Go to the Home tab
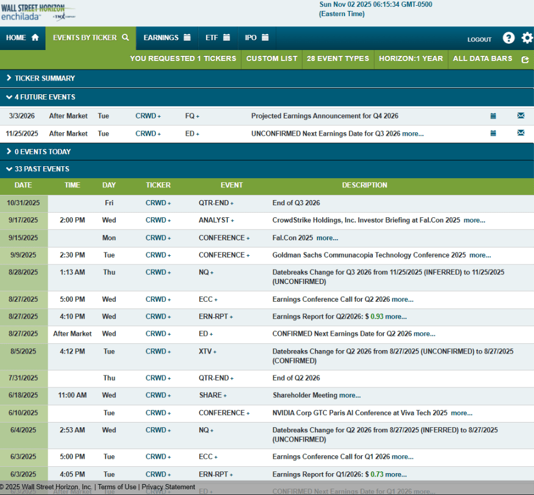The height and width of the screenshot is (495, 534). (22, 38)
